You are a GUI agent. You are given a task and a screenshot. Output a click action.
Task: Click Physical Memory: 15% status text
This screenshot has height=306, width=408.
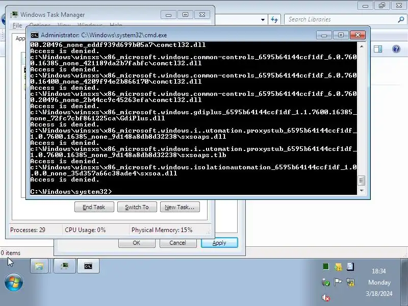162,230
